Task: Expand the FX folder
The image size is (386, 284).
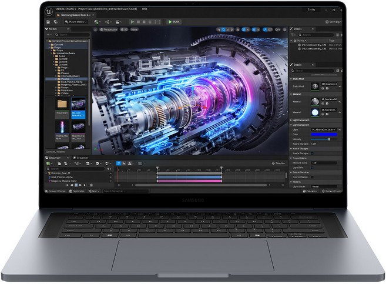Action: pyautogui.click(x=56, y=71)
